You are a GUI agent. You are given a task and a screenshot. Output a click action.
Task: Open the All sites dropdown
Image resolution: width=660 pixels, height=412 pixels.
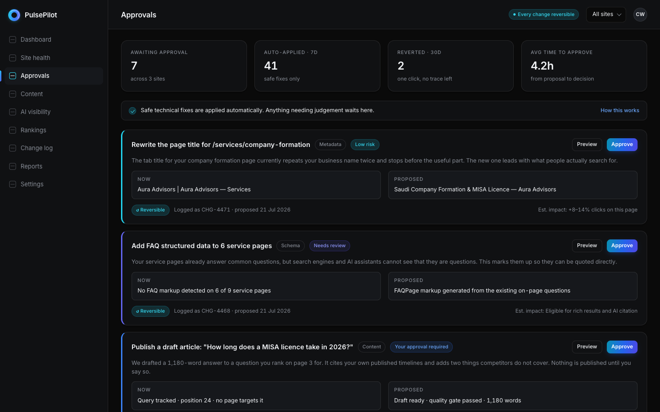point(606,15)
